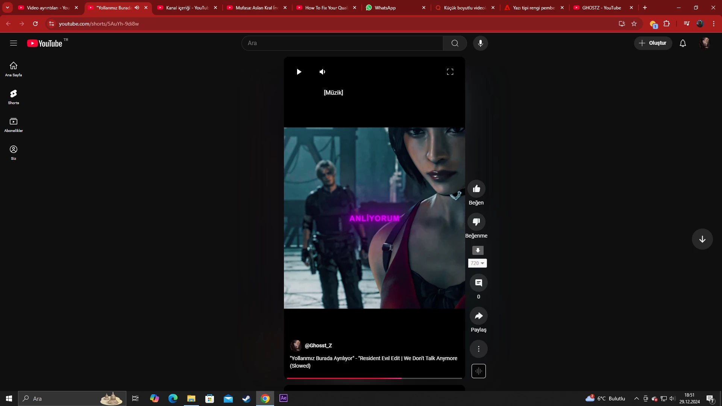722x406 pixels.
Task: Open the comments panel icon
Action: (x=478, y=283)
